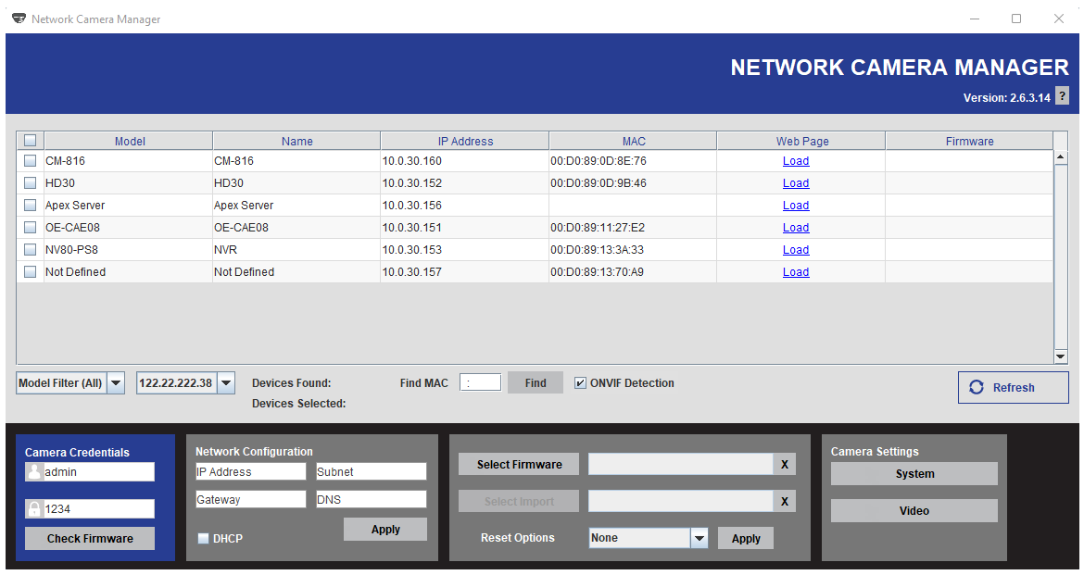Click the help question mark icon
Viewport: 1084px width, 575px height.
(1062, 96)
